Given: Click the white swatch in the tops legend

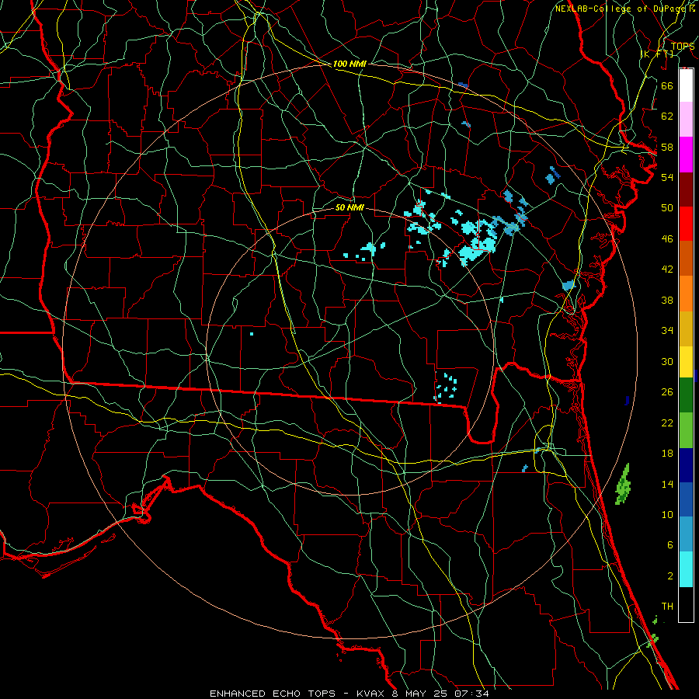Looking at the screenshot, I should (x=686, y=85).
